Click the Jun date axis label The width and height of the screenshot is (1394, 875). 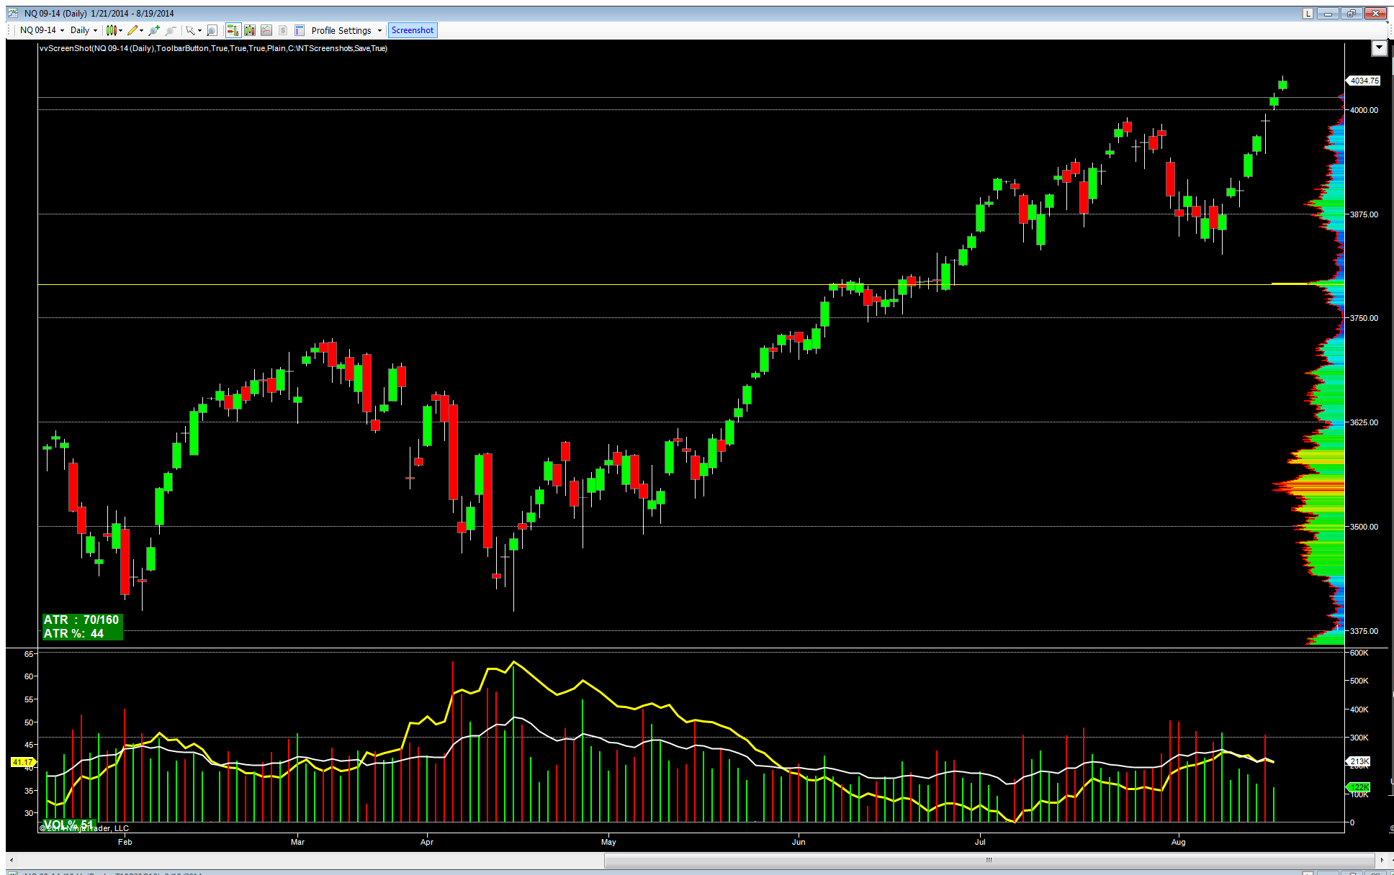(799, 842)
